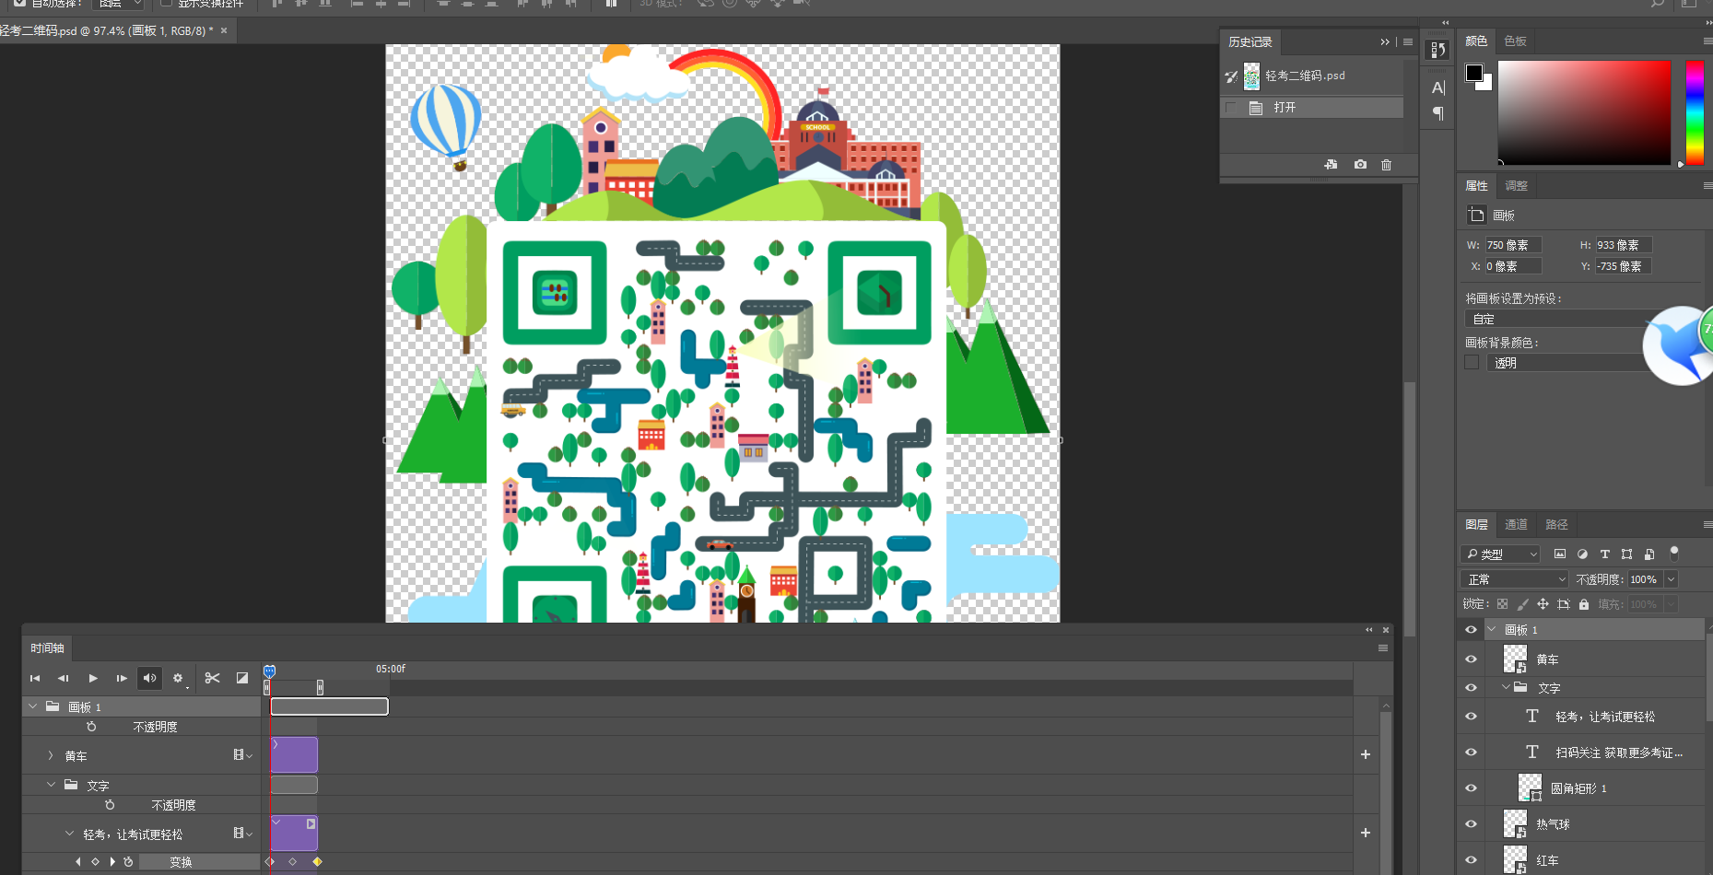Open layer blend mode 正常 dropdown
This screenshot has width=1713, height=875.
coord(1514,579)
